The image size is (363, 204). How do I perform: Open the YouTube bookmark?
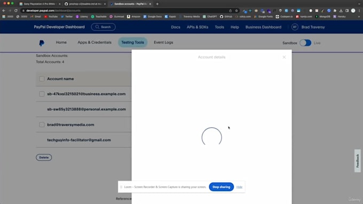click(51, 17)
